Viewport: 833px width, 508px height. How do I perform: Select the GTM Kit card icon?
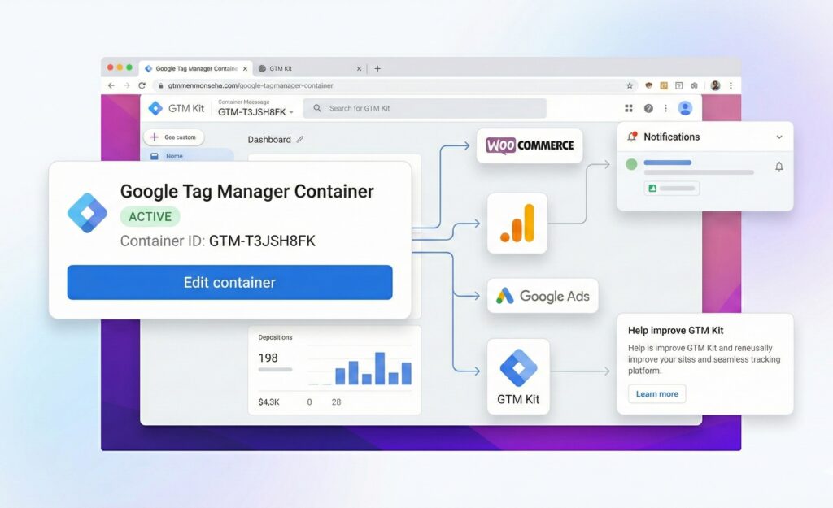tap(517, 367)
